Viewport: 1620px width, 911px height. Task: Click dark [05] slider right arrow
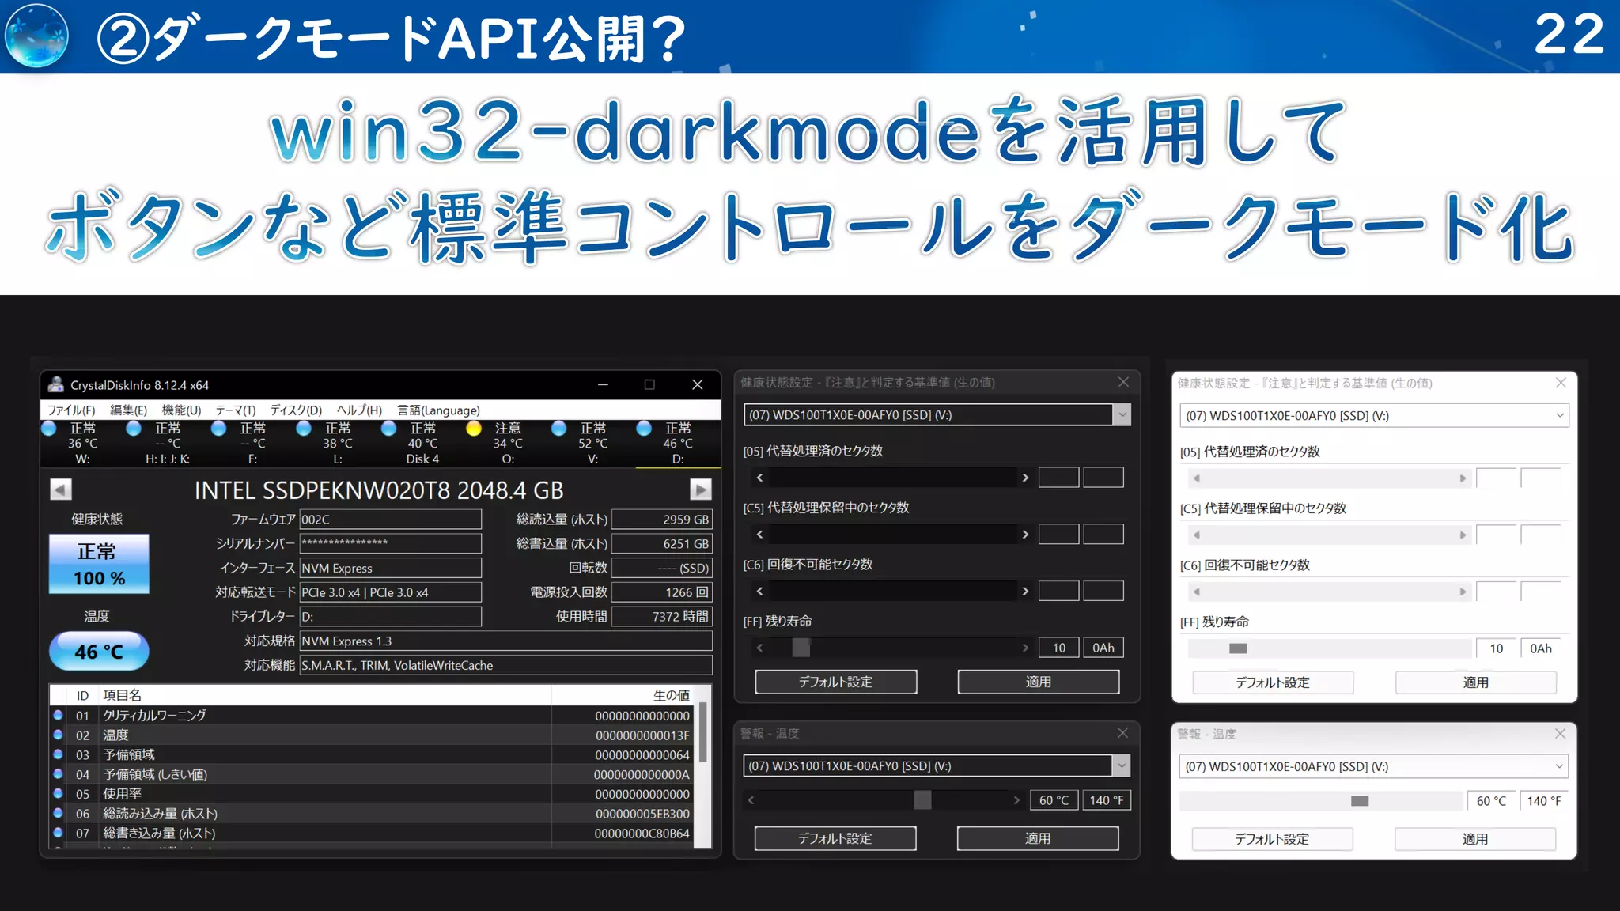click(1025, 477)
